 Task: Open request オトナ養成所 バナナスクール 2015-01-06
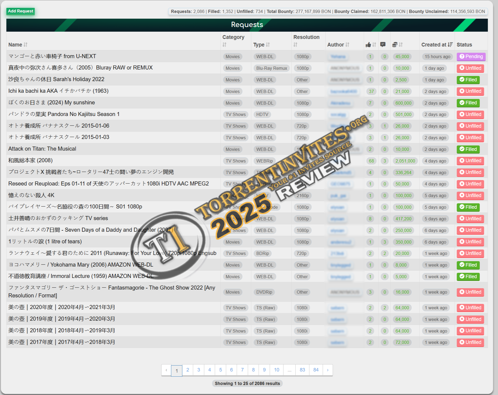[59, 126]
